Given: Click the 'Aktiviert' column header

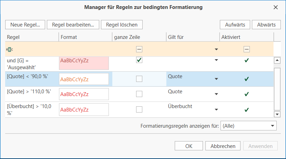Looking at the screenshot, I should coord(246,37).
